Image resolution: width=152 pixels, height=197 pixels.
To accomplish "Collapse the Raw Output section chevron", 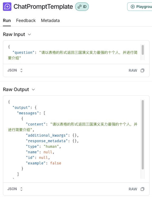I will click(x=33, y=89).
